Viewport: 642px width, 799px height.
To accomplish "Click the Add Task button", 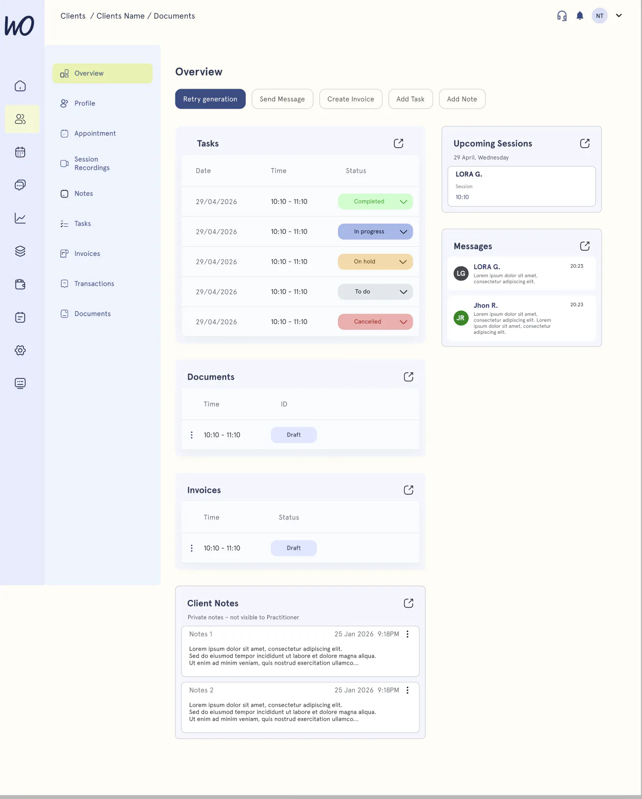I will click(411, 99).
